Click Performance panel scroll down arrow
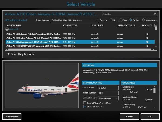This screenshot has width=162, height=122. [x=154, y=107]
